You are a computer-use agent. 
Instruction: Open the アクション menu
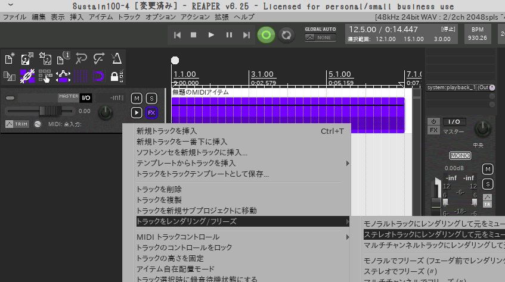point(195,17)
